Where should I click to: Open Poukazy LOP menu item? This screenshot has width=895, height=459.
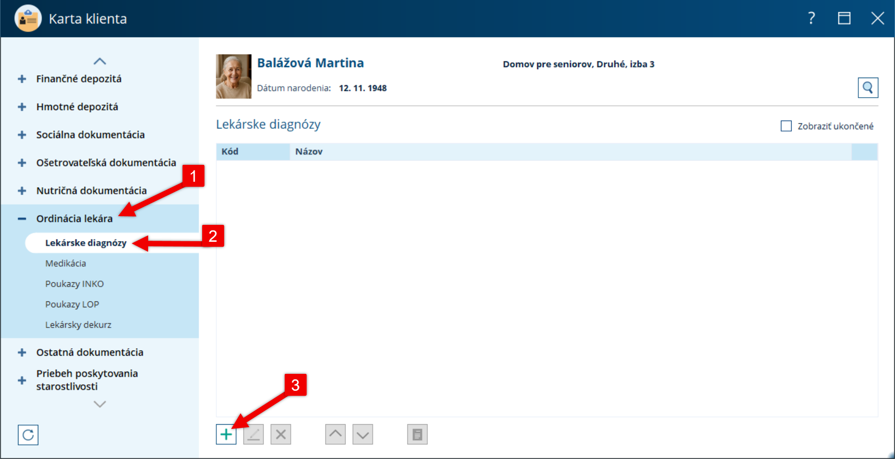(72, 304)
